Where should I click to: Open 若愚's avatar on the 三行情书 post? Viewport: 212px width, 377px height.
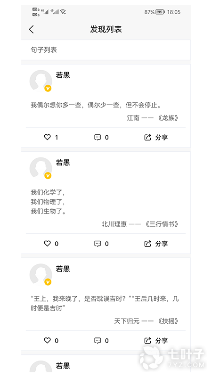[41, 168]
